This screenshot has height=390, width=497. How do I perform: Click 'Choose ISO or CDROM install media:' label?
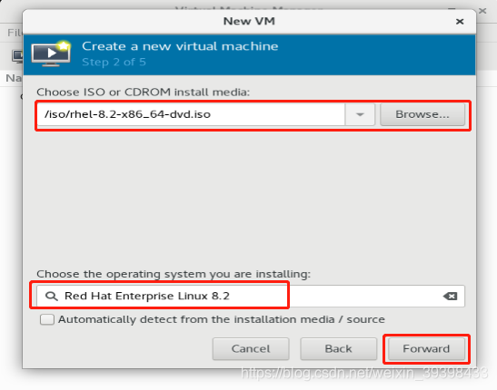coord(144,92)
